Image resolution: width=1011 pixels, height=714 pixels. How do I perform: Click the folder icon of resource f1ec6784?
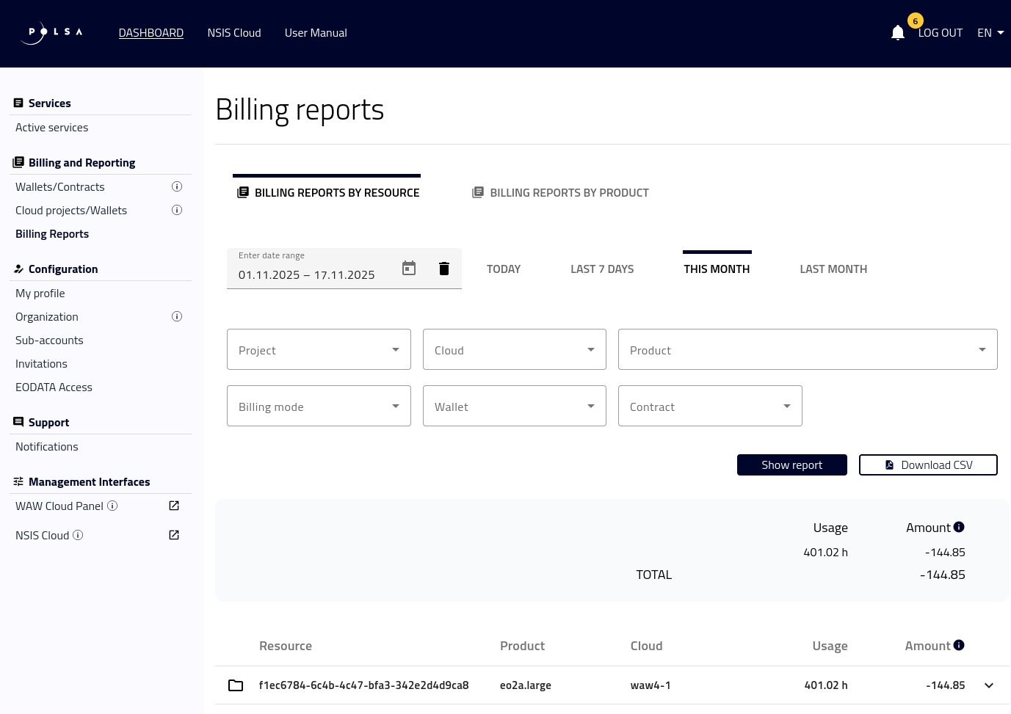pyautogui.click(x=236, y=685)
